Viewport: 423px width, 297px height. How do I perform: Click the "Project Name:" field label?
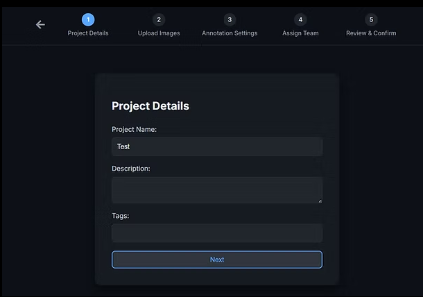click(135, 129)
